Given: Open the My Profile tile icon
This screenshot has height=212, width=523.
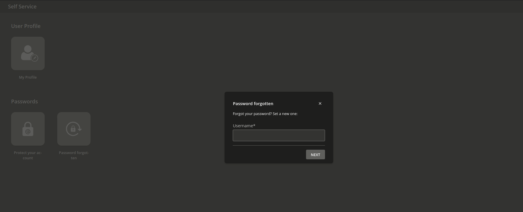Looking at the screenshot, I should click(28, 53).
